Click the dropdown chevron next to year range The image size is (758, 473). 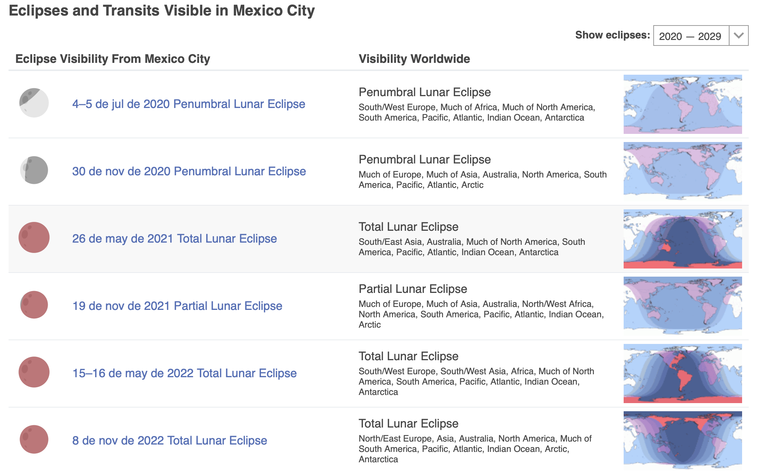[x=739, y=36]
